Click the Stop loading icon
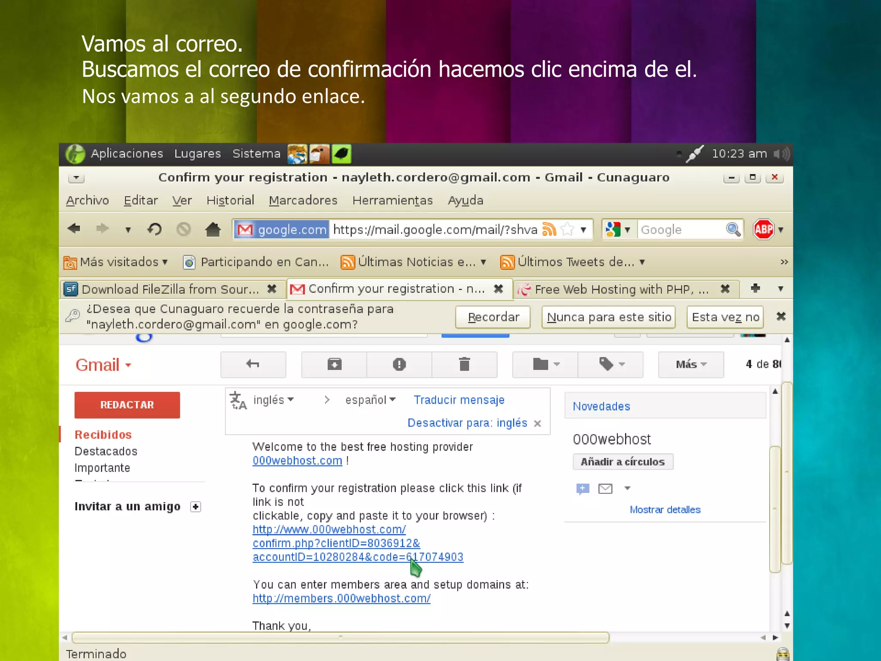 tap(184, 229)
